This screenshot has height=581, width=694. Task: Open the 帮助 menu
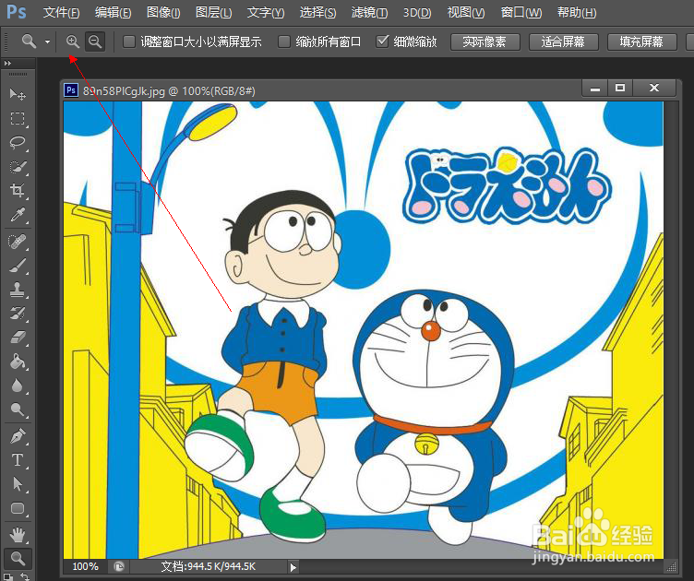pyautogui.click(x=577, y=12)
